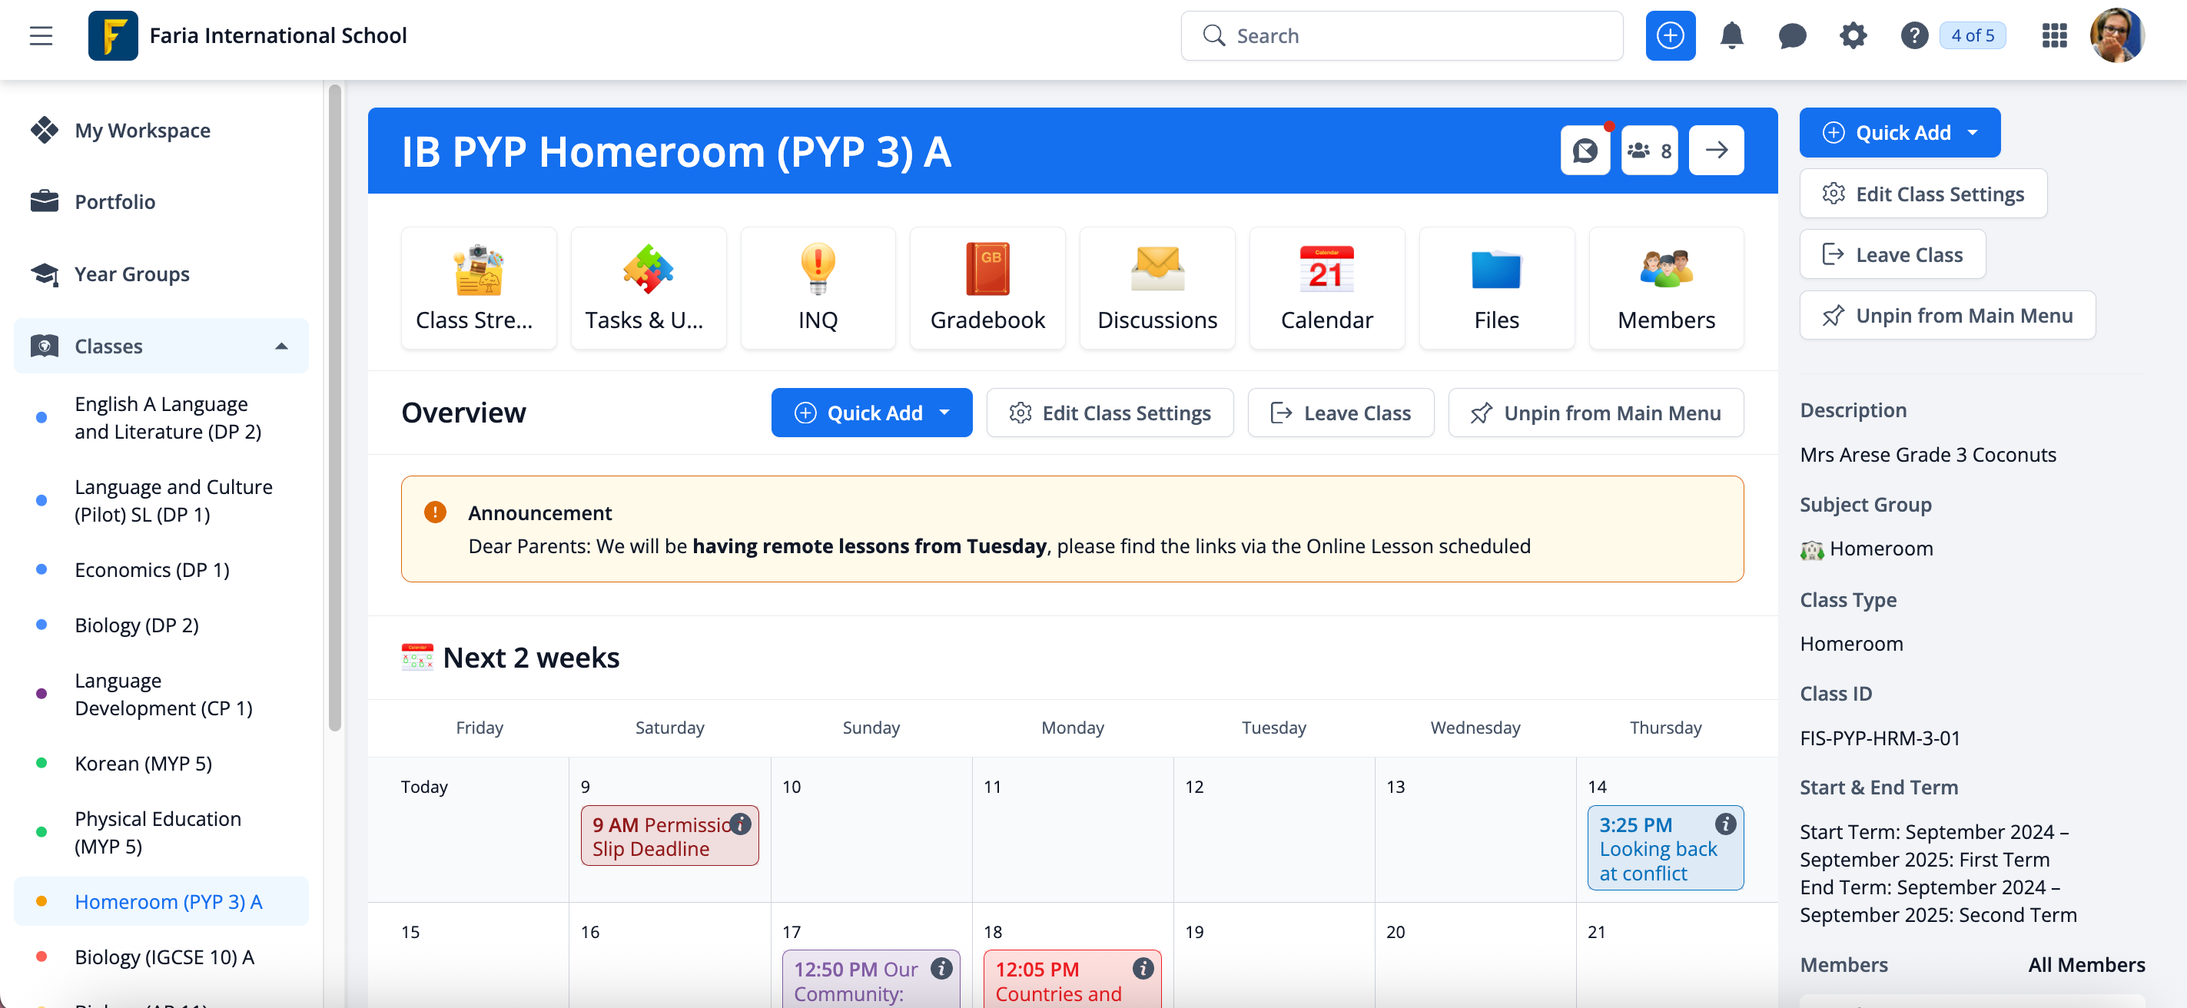Open the Class Stream tile
2187x1008 pixels.
[x=478, y=287]
